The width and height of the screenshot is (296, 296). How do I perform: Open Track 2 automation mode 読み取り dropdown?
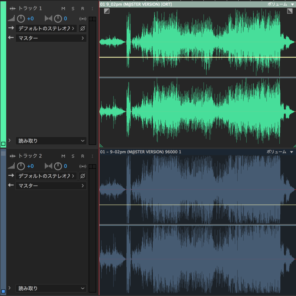(51, 288)
